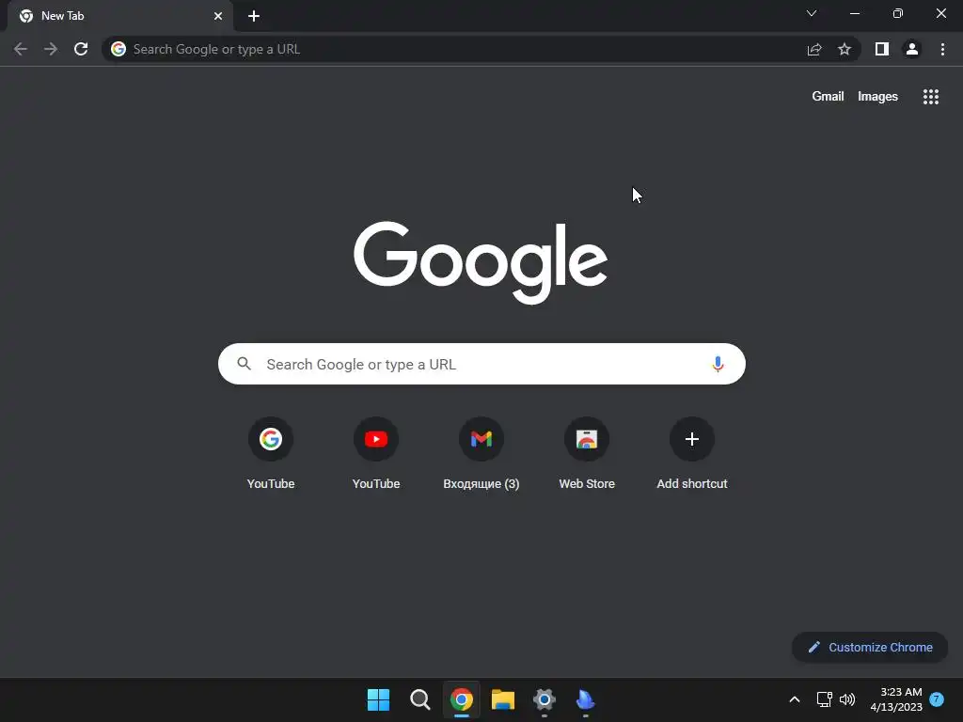Open the Chrome profile avatar
This screenshot has height=722, width=963.
[912, 49]
